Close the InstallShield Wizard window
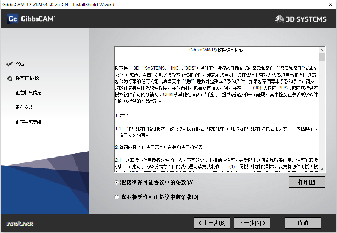 [330, 5]
